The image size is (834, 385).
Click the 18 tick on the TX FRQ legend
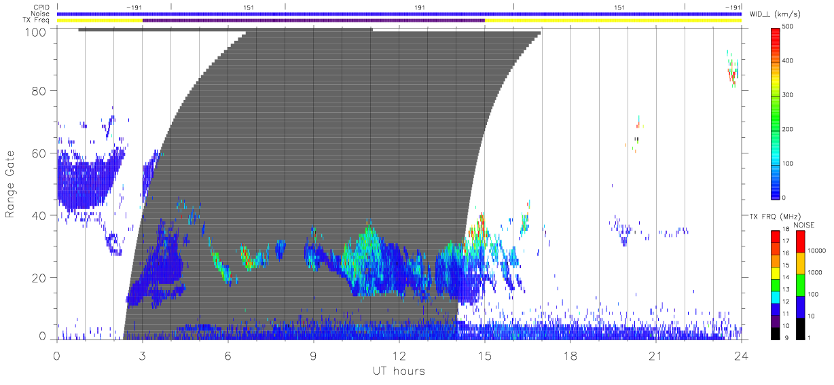pyautogui.click(x=785, y=230)
